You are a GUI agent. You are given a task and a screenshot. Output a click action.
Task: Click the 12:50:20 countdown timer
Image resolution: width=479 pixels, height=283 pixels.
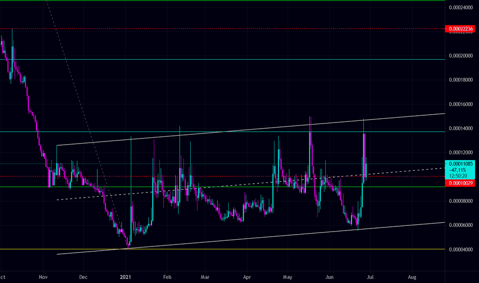coord(458,176)
